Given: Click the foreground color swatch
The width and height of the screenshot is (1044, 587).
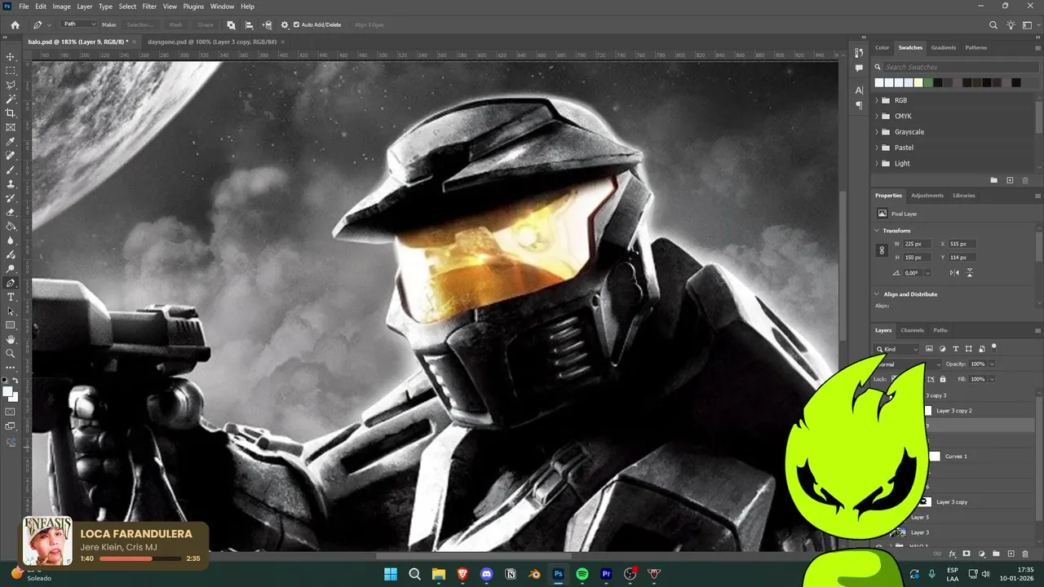Looking at the screenshot, I should point(8,391).
